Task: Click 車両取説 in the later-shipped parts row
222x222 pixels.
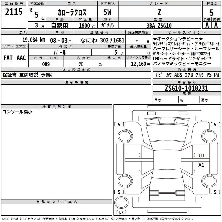Action: pos(29,75)
